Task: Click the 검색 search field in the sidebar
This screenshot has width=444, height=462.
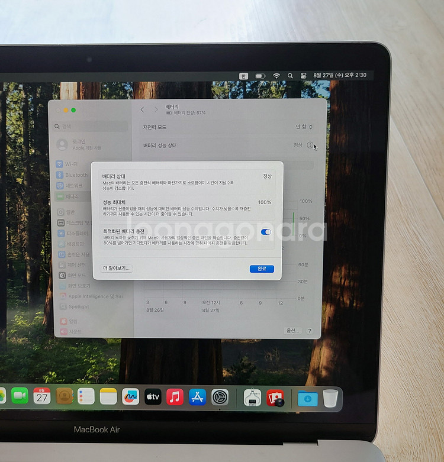Action: click(x=91, y=127)
